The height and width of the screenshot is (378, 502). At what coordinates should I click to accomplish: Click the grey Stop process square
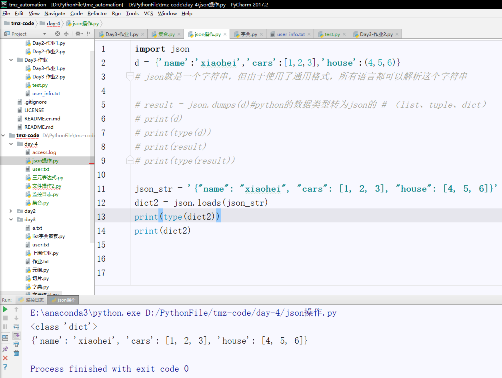point(5,318)
